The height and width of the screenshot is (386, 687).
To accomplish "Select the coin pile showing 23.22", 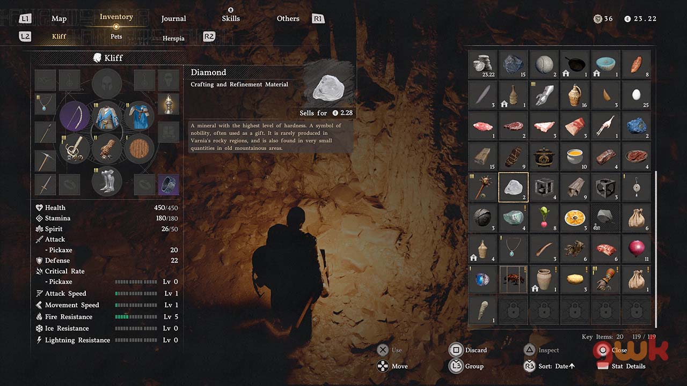I will (x=483, y=65).
